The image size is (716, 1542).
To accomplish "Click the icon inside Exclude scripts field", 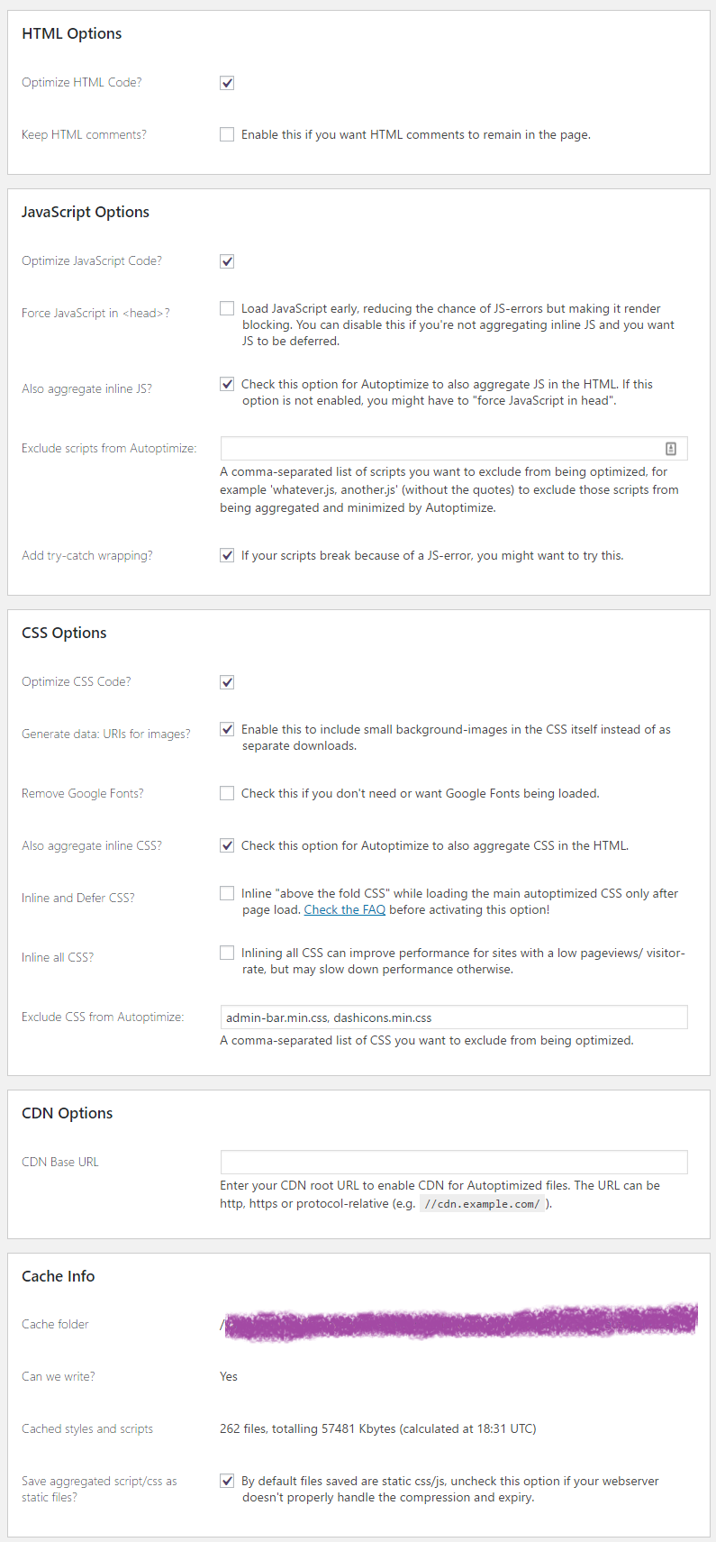I will click(x=671, y=448).
